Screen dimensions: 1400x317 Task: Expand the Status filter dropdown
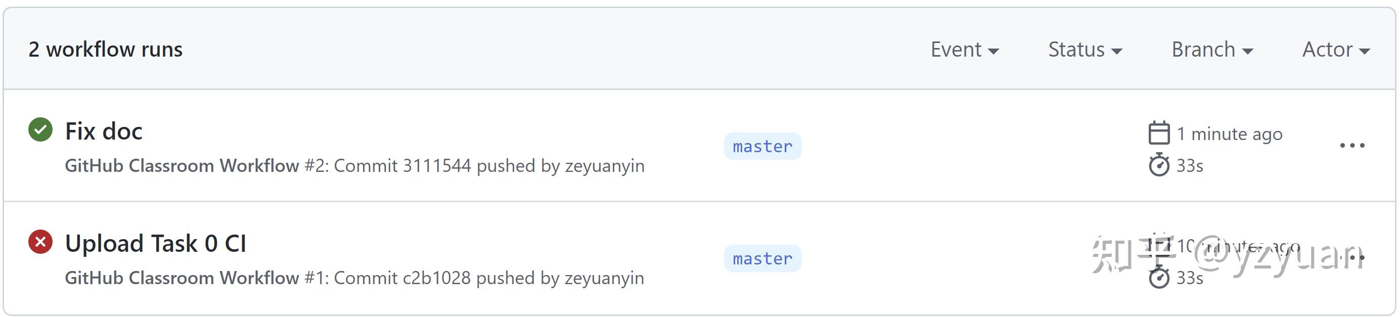(x=1085, y=50)
